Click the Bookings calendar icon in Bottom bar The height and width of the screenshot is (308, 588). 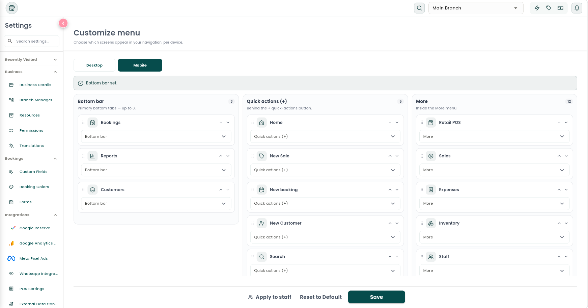tap(92, 123)
